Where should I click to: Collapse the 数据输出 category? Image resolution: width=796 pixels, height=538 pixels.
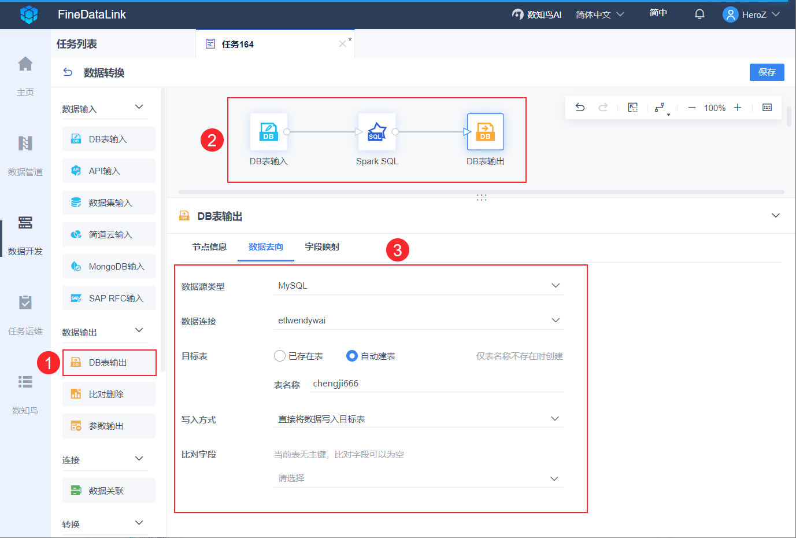coord(139,330)
